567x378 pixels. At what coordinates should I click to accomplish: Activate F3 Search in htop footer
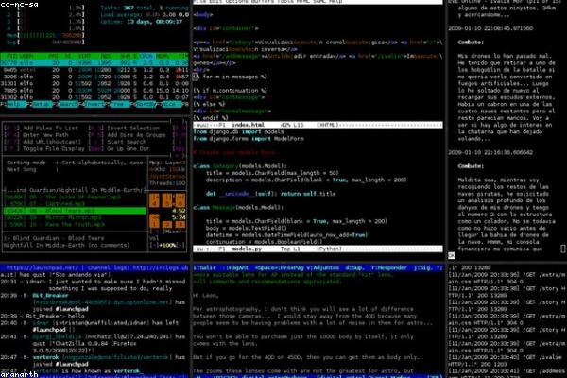point(68,105)
